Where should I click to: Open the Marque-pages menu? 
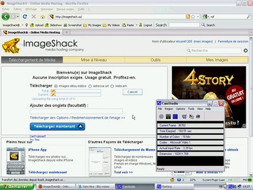point(65,9)
